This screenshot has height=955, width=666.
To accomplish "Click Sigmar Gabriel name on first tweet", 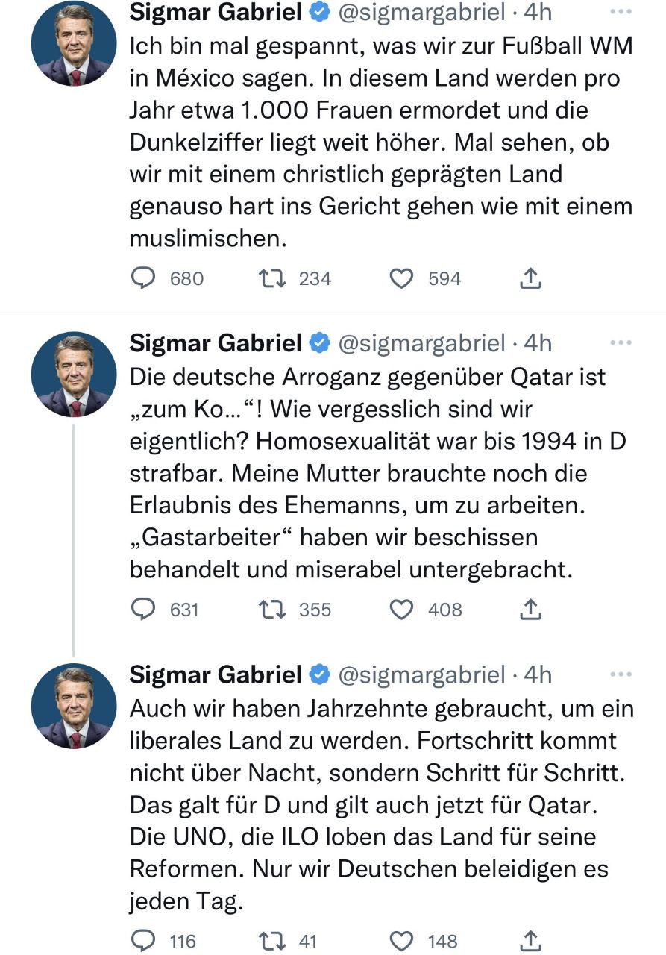I will 216,12.
